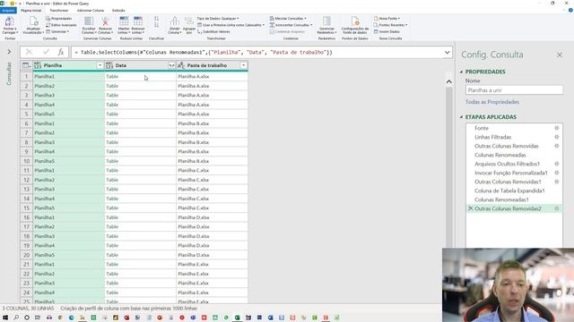The width and height of the screenshot is (574, 322).
Task: Open the Arquivo tab
Action: pos(8,11)
